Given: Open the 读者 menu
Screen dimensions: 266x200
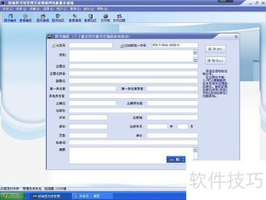Looking at the screenshot, I should click(x=21, y=9).
